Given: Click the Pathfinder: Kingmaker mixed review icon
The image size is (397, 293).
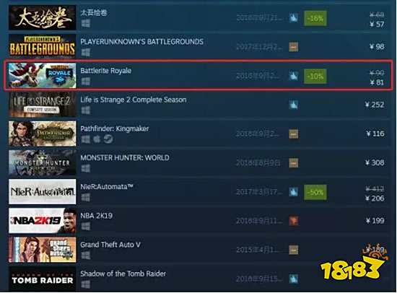Looking at the screenshot, I should (x=294, y=134).
